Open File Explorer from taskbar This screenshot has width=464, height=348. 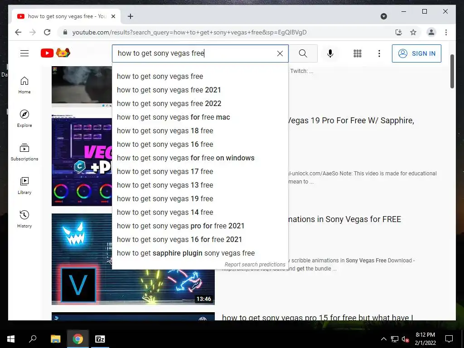(55, 339)
